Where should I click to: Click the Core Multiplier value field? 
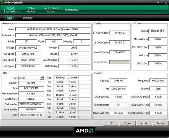[x=74, y=60]
